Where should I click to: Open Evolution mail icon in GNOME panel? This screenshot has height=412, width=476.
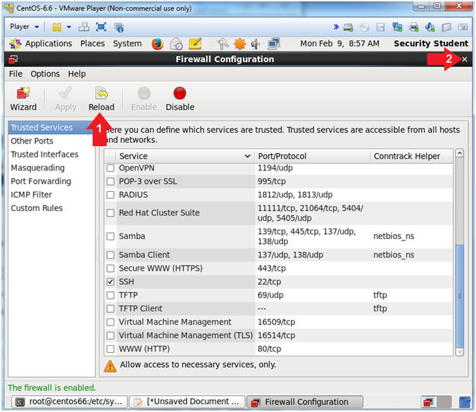coord(176,44)
